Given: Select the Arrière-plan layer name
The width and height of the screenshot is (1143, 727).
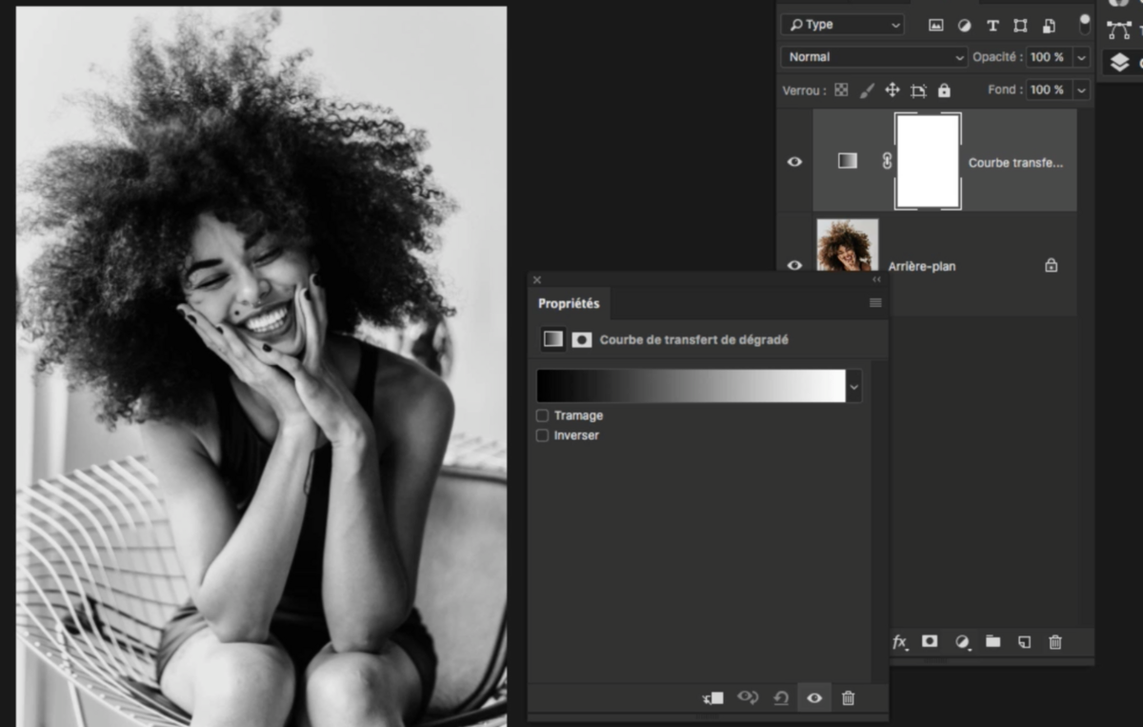Looking at the screenshot, I should (x=922, y=267).
